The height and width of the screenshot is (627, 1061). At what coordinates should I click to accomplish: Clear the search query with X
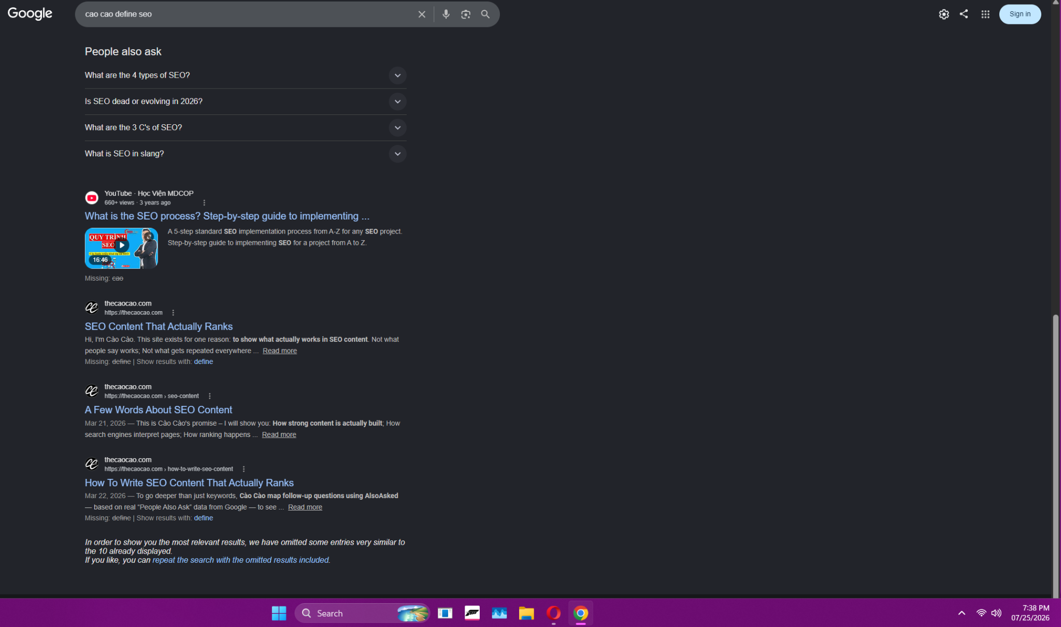click(x=422, y=14)
